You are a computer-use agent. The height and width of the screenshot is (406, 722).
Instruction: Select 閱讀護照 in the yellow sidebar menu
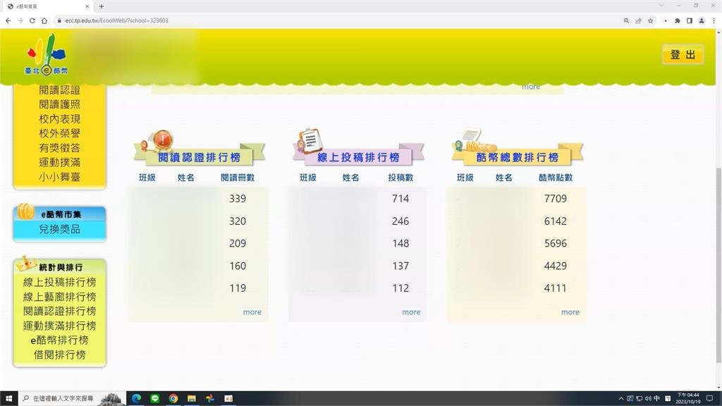tap(59, 104)
